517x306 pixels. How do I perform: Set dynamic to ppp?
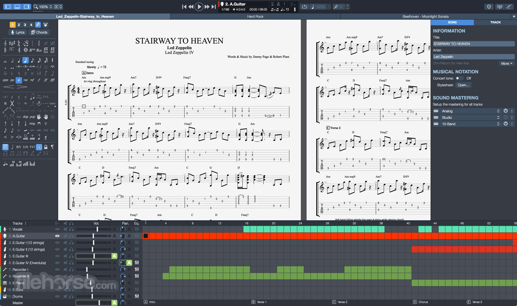click(x=5, y=80)
